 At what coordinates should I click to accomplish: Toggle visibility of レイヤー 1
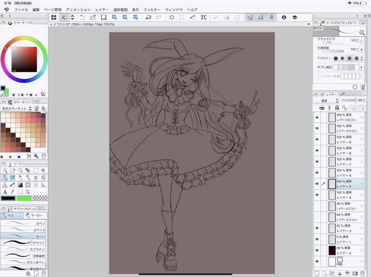pyautogui.click(x=317, y=239)
